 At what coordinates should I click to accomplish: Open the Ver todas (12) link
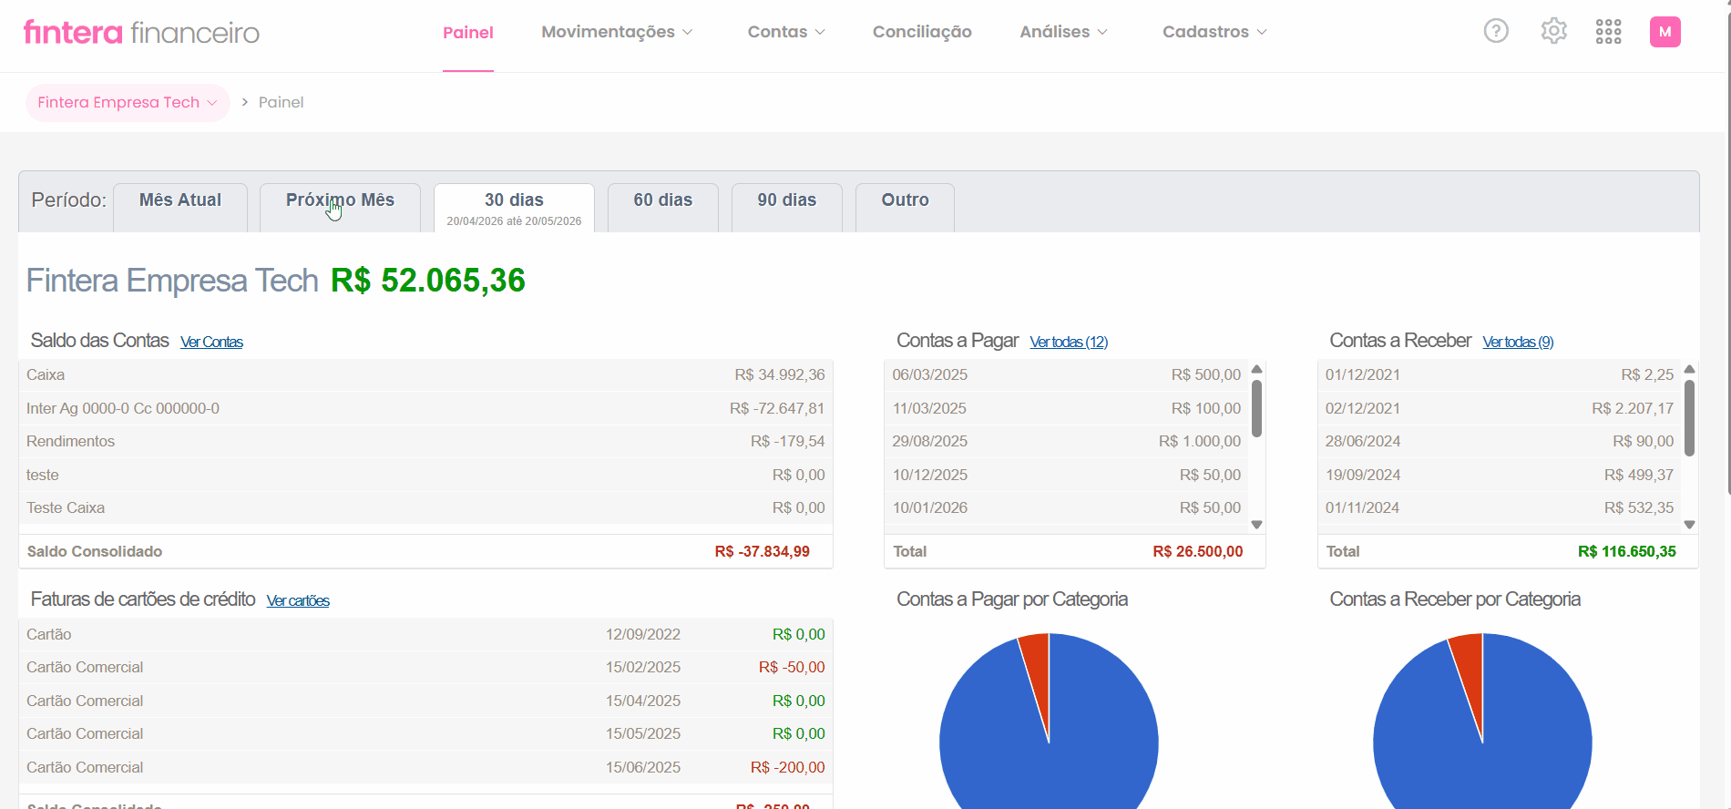1069,343
